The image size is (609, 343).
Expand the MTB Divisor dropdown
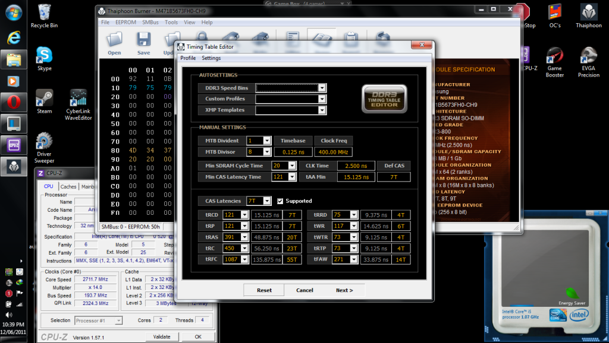pyautogui.click(x=267, y=152)
